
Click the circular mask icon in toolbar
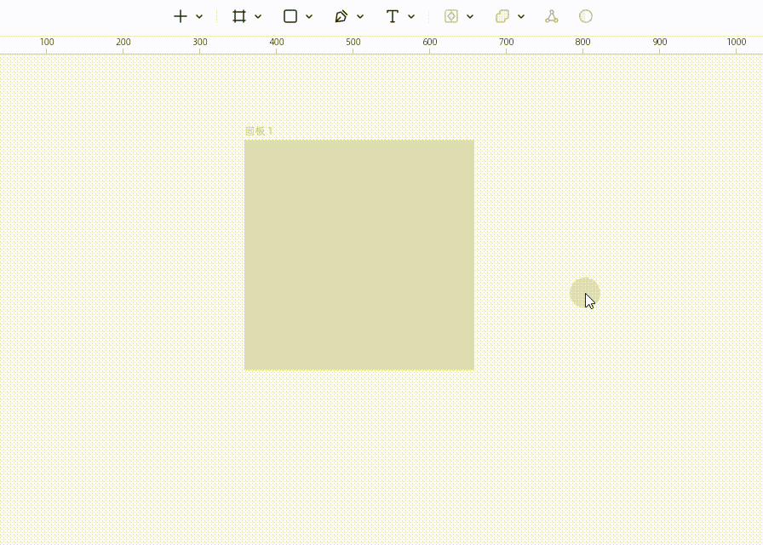pos(586,16)
